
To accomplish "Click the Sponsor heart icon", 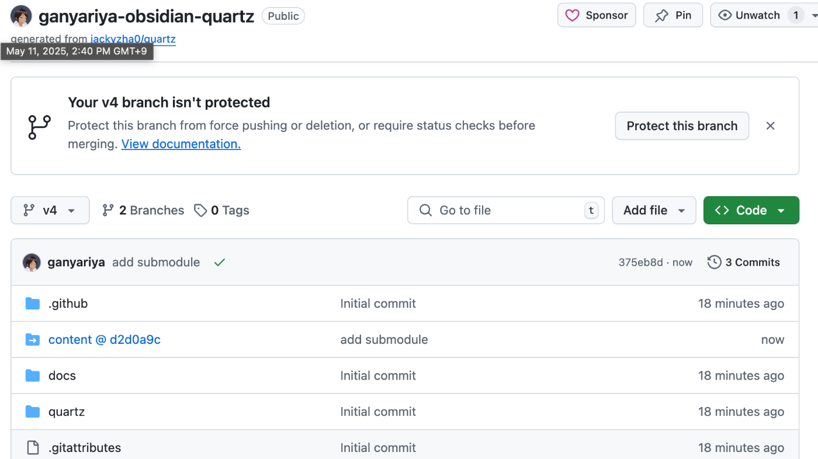I will [573, 15].
